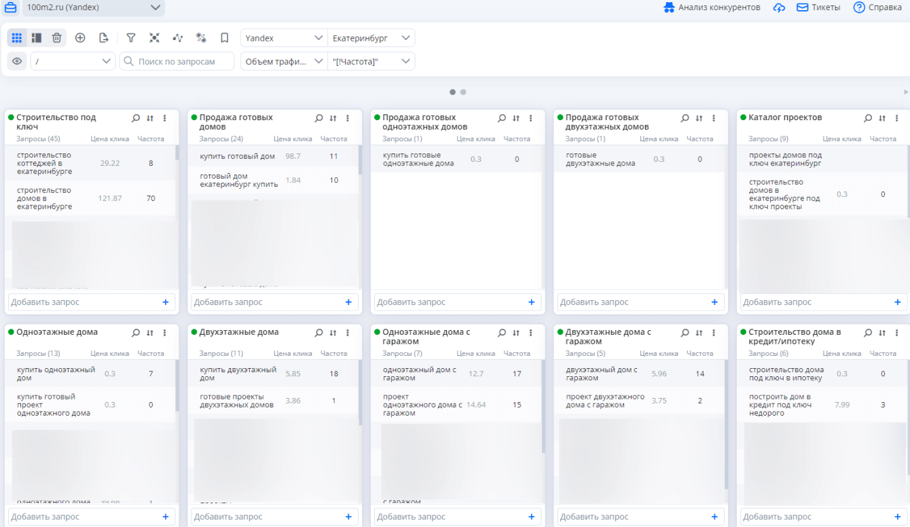The height and width of the screenshot is (527, 910).
Task: Open the Объем трафи… dropdown
Action: pyautogui.click(x=284, y=61)
